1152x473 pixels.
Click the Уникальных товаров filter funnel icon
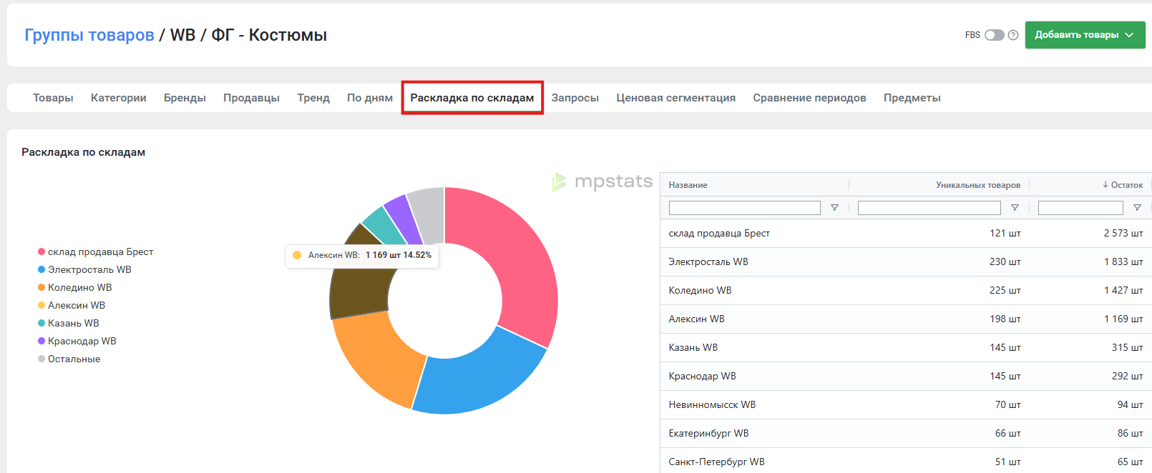[1015, 208]
